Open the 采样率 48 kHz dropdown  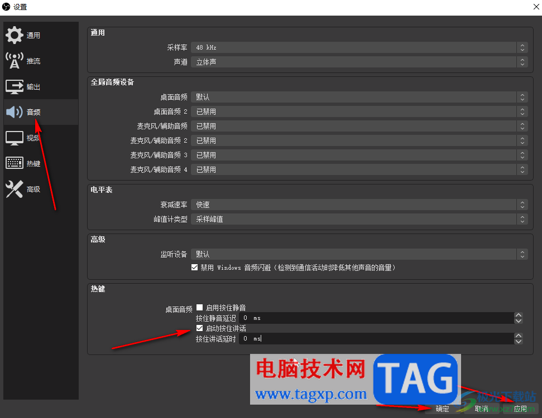click(x=359, y=47)
